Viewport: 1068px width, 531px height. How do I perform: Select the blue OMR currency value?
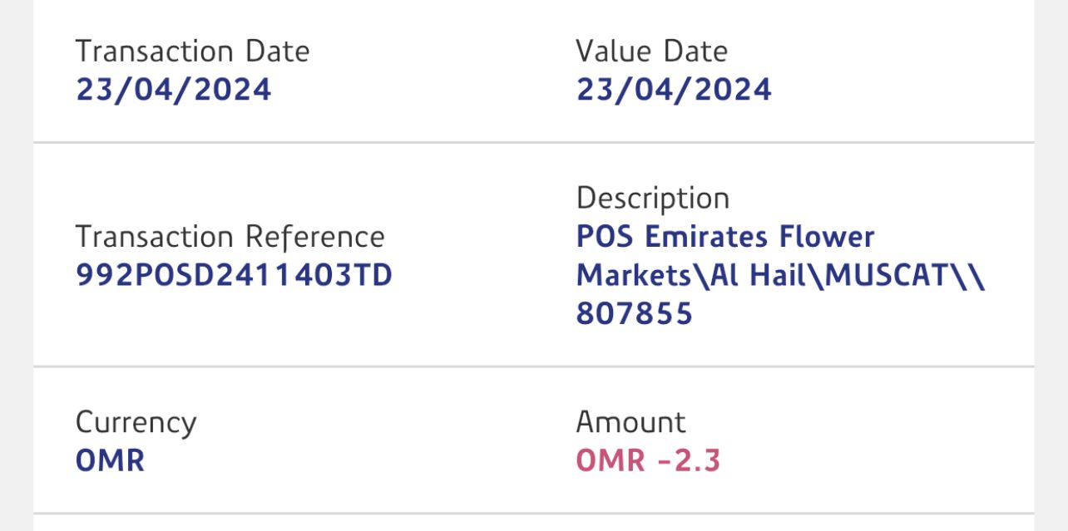[110, 460]
